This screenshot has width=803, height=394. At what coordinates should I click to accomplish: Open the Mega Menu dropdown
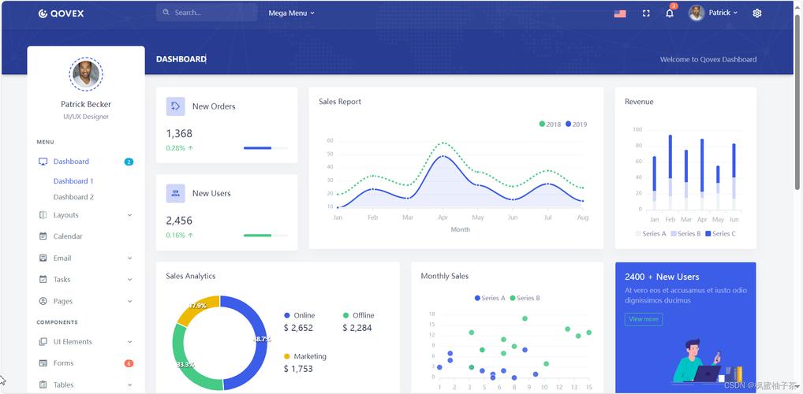pyautogui.click(x=291, y=13)
